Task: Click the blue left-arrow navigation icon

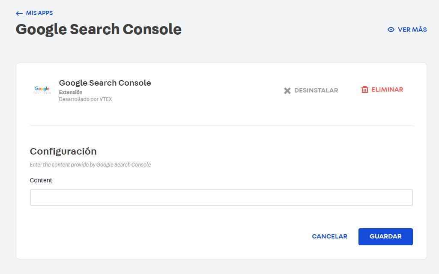Action: point(19,13)
